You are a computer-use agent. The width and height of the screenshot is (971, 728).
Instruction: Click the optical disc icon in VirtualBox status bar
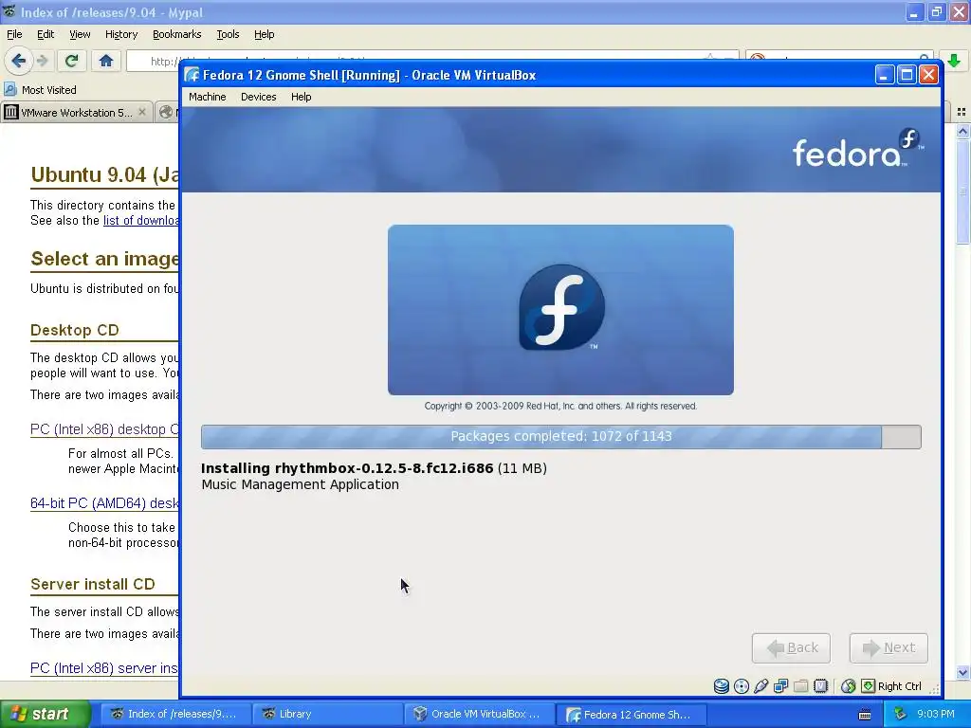pos(742,686)
